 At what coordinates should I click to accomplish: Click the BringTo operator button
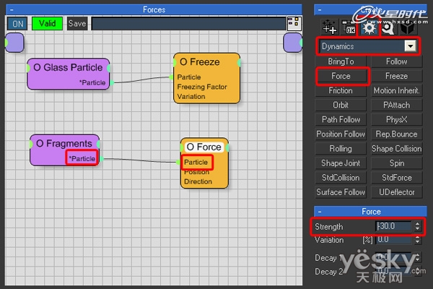(341, 61)
